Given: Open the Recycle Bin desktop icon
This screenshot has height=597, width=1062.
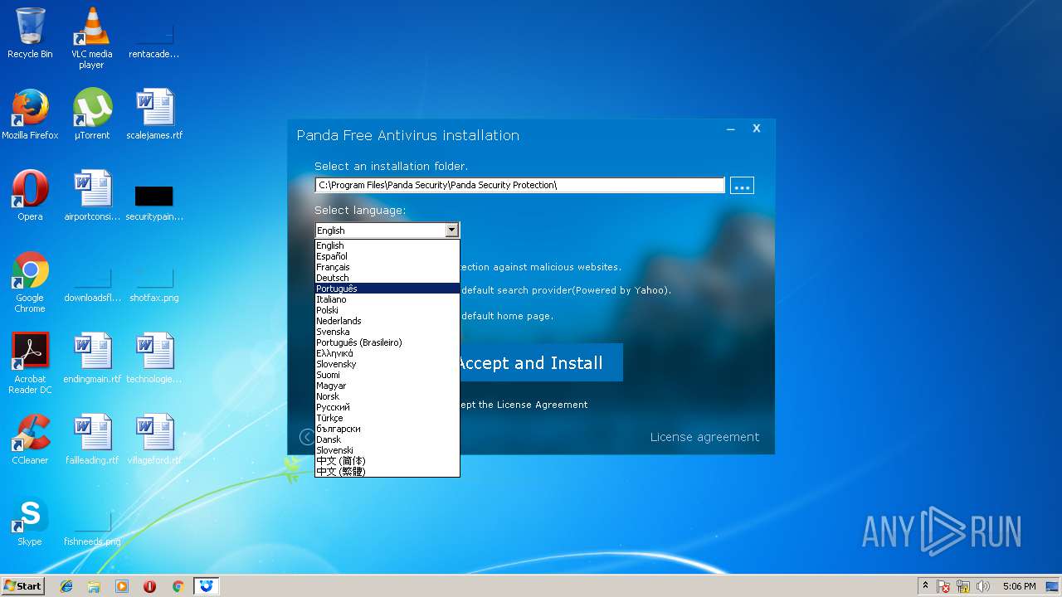Looking at the screenshot, I should (30, 33).
